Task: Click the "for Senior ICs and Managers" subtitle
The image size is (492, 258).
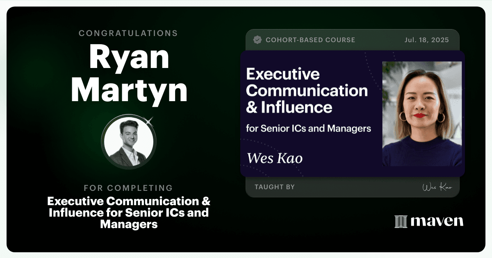Action: point(308,128)
